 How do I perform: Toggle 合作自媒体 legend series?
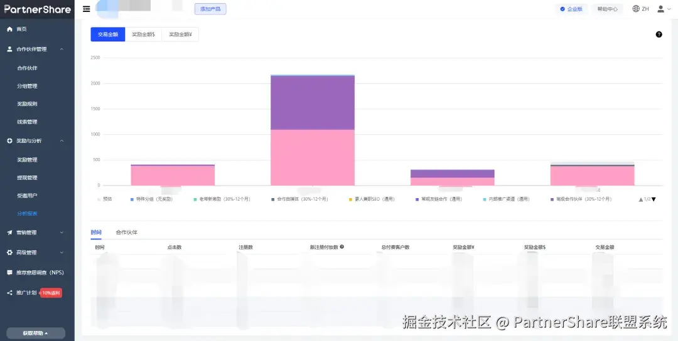[299, 199]
